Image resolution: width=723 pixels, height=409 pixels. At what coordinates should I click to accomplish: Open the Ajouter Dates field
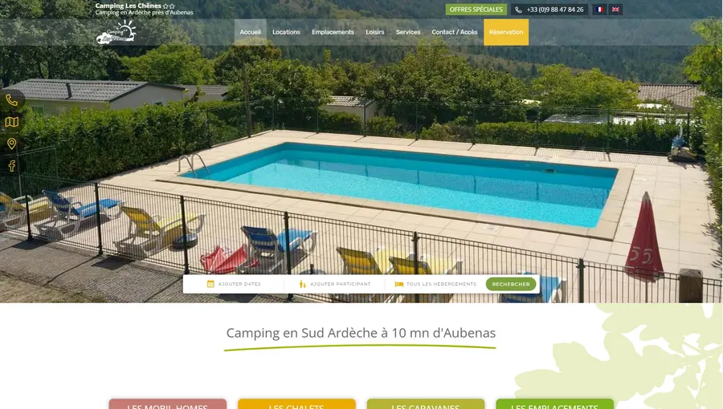click(x=234, y=284)
